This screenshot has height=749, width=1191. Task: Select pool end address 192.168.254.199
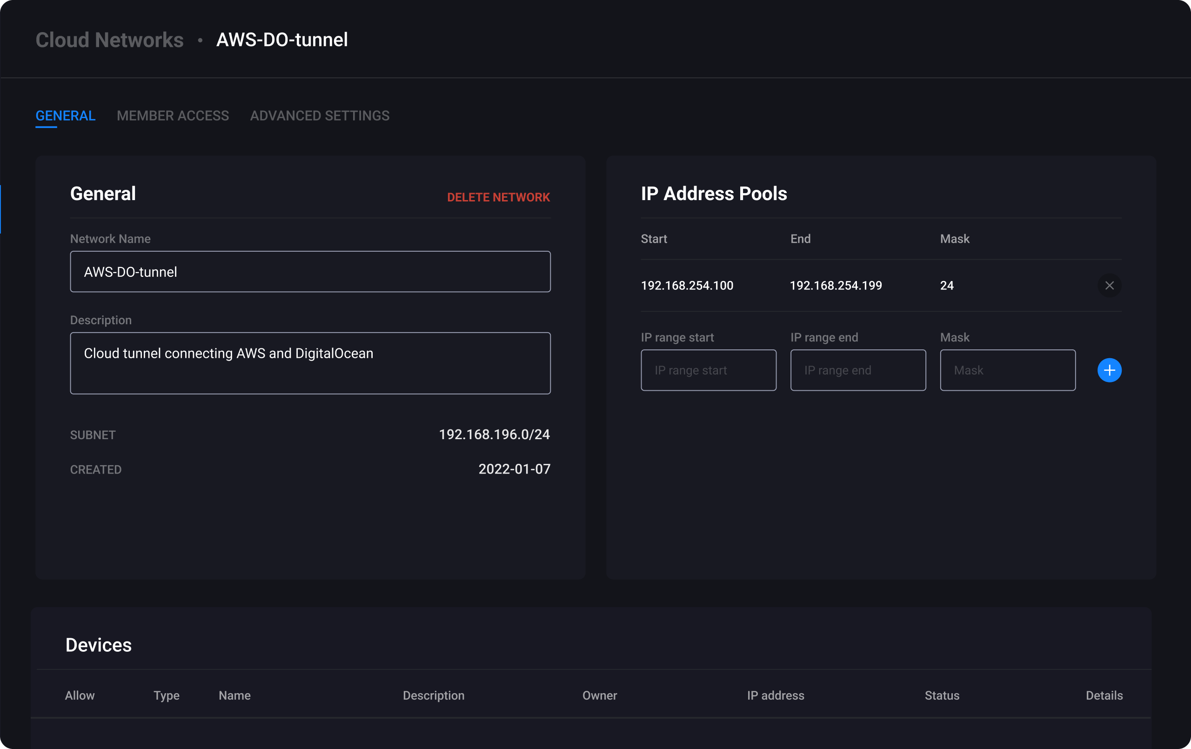pos(836,286)
